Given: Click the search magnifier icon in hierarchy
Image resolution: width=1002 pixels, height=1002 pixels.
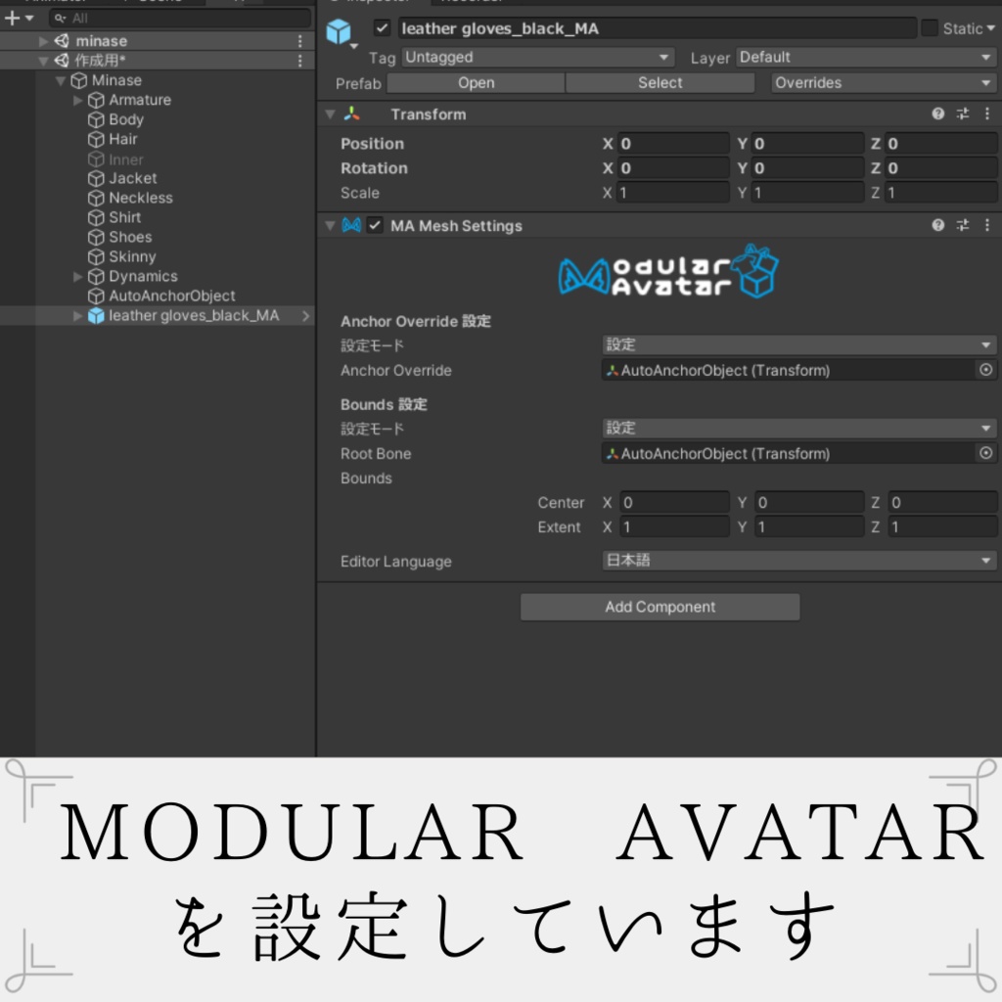Looking at the screenshot, I should [x=60, y=19].
